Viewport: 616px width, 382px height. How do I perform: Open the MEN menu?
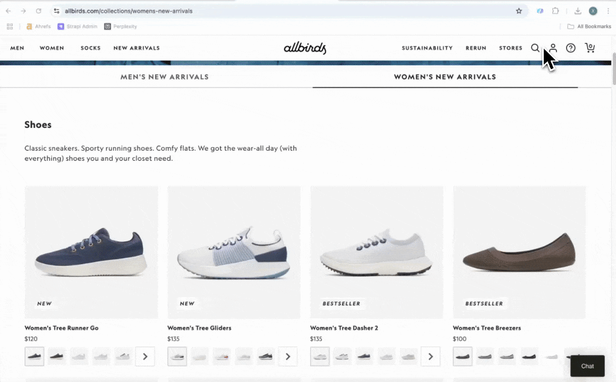point(18,48)
